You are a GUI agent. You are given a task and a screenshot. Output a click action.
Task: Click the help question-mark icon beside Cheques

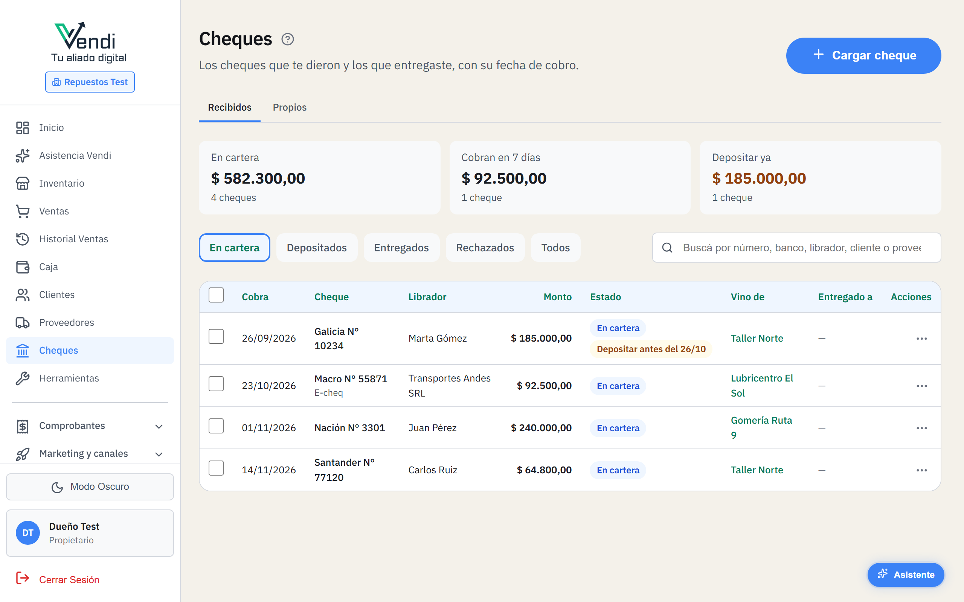pyautogui.click(x=288, y=40)
